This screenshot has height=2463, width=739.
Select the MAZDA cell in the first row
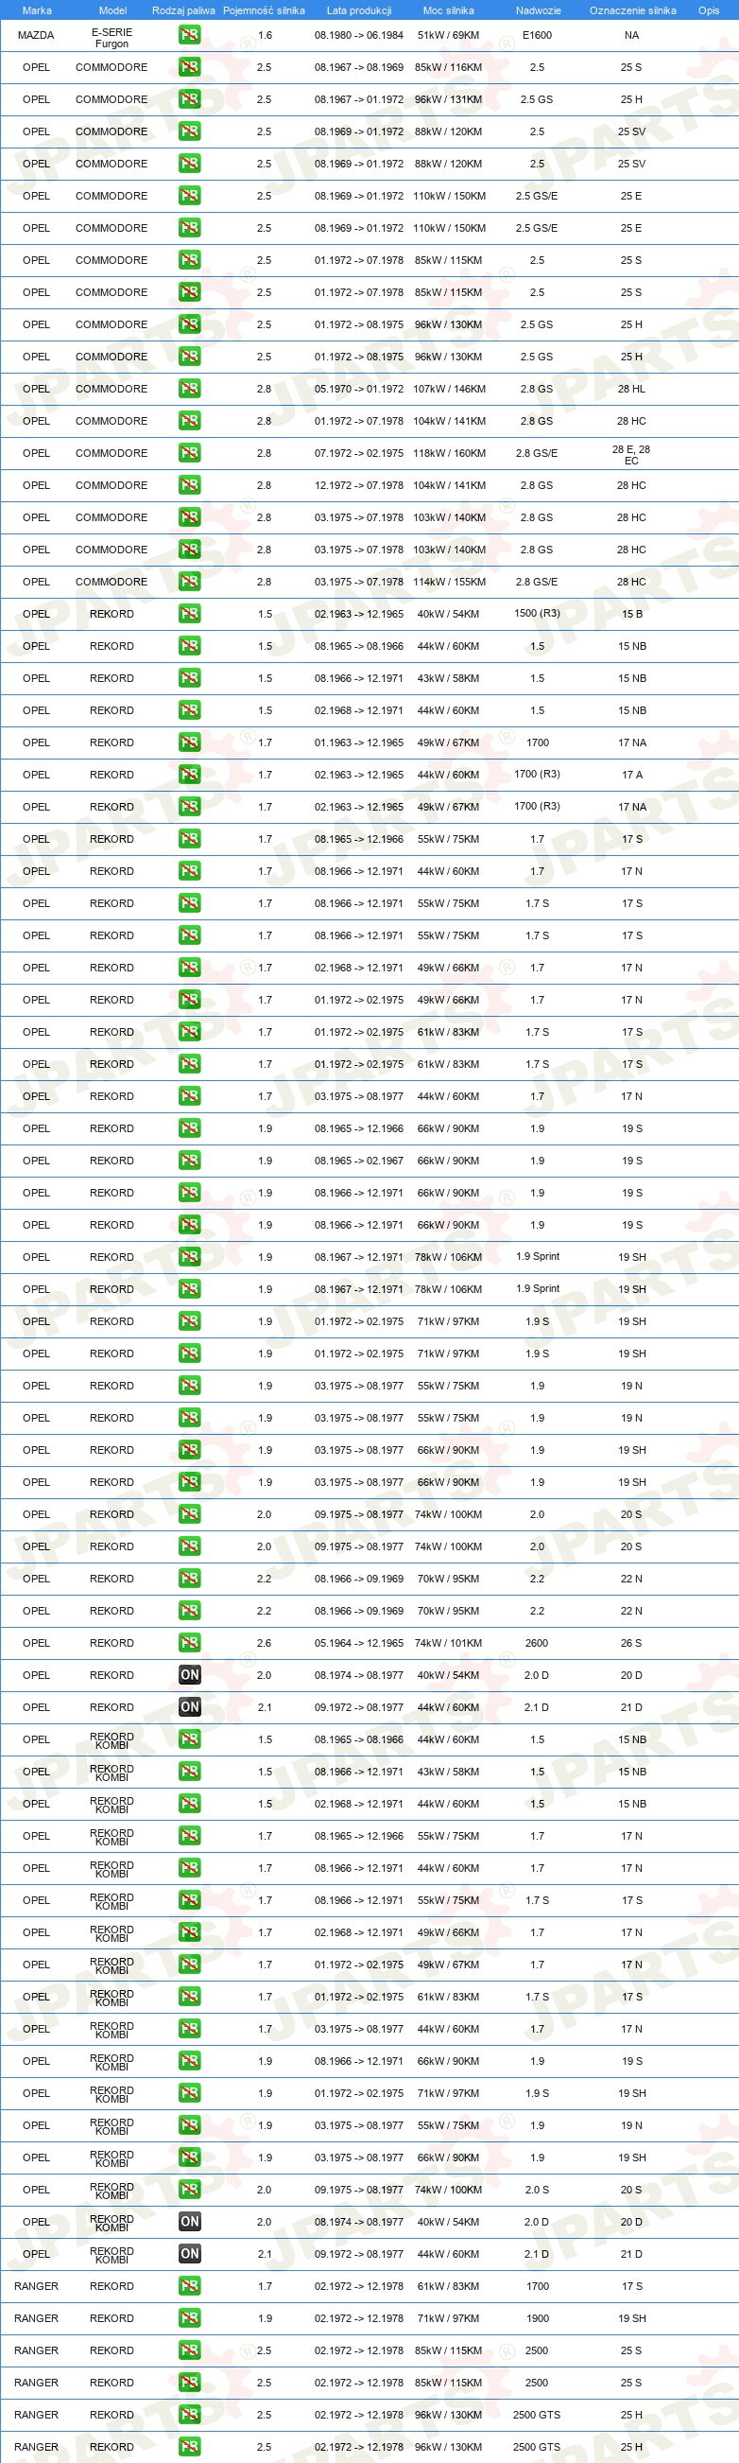[x=36, y=35]
